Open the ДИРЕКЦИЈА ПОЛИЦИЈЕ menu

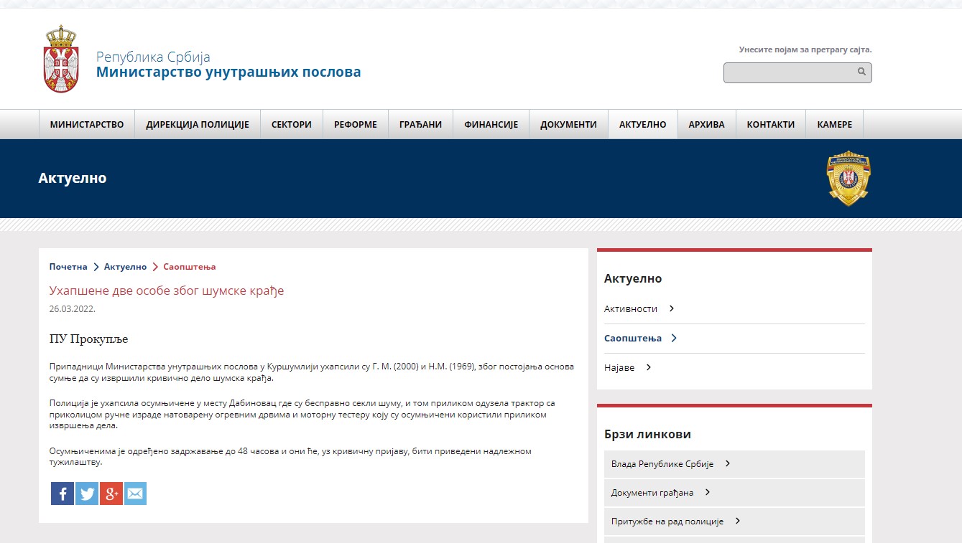tap(198, 124)
